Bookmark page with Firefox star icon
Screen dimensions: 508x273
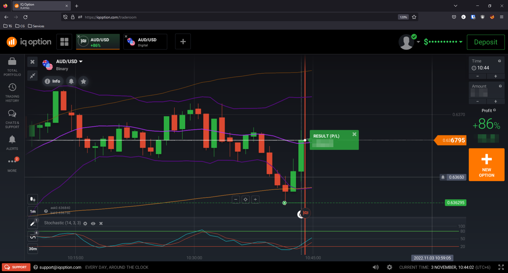click(414, 17)
